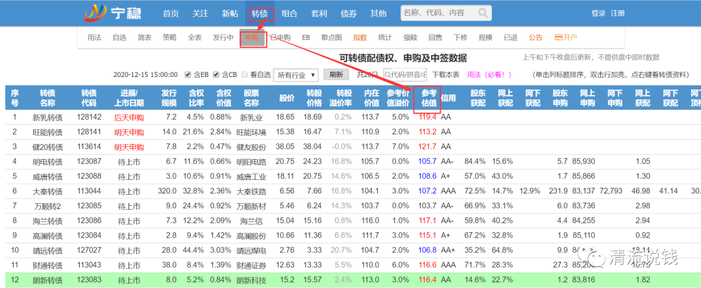Screen dimensions: 701x288
Task: Select the 朗新转债 highlighted row name
Action: (x=47, y=280)
